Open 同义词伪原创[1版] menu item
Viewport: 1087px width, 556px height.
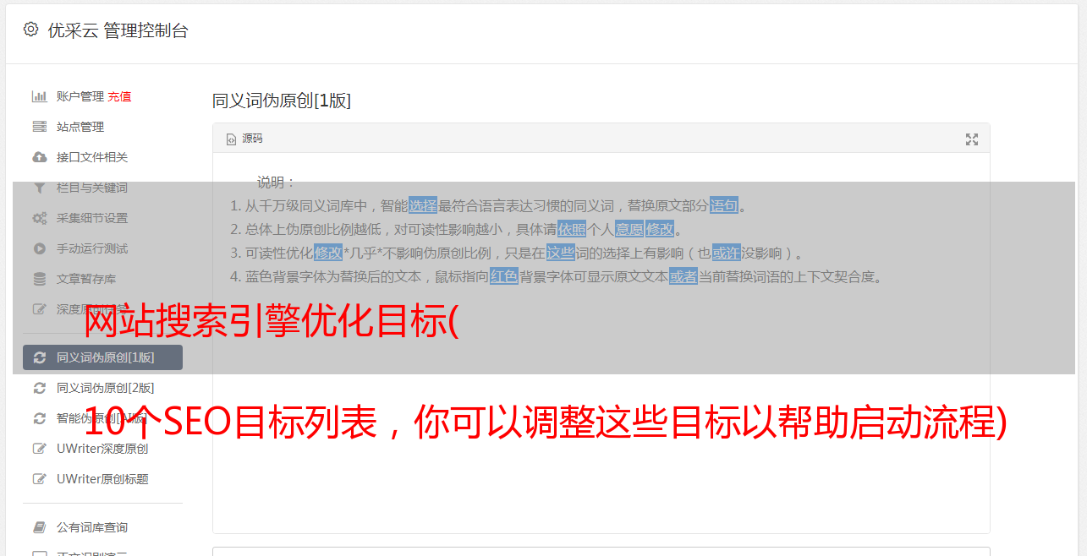click(x=102, y=357)
